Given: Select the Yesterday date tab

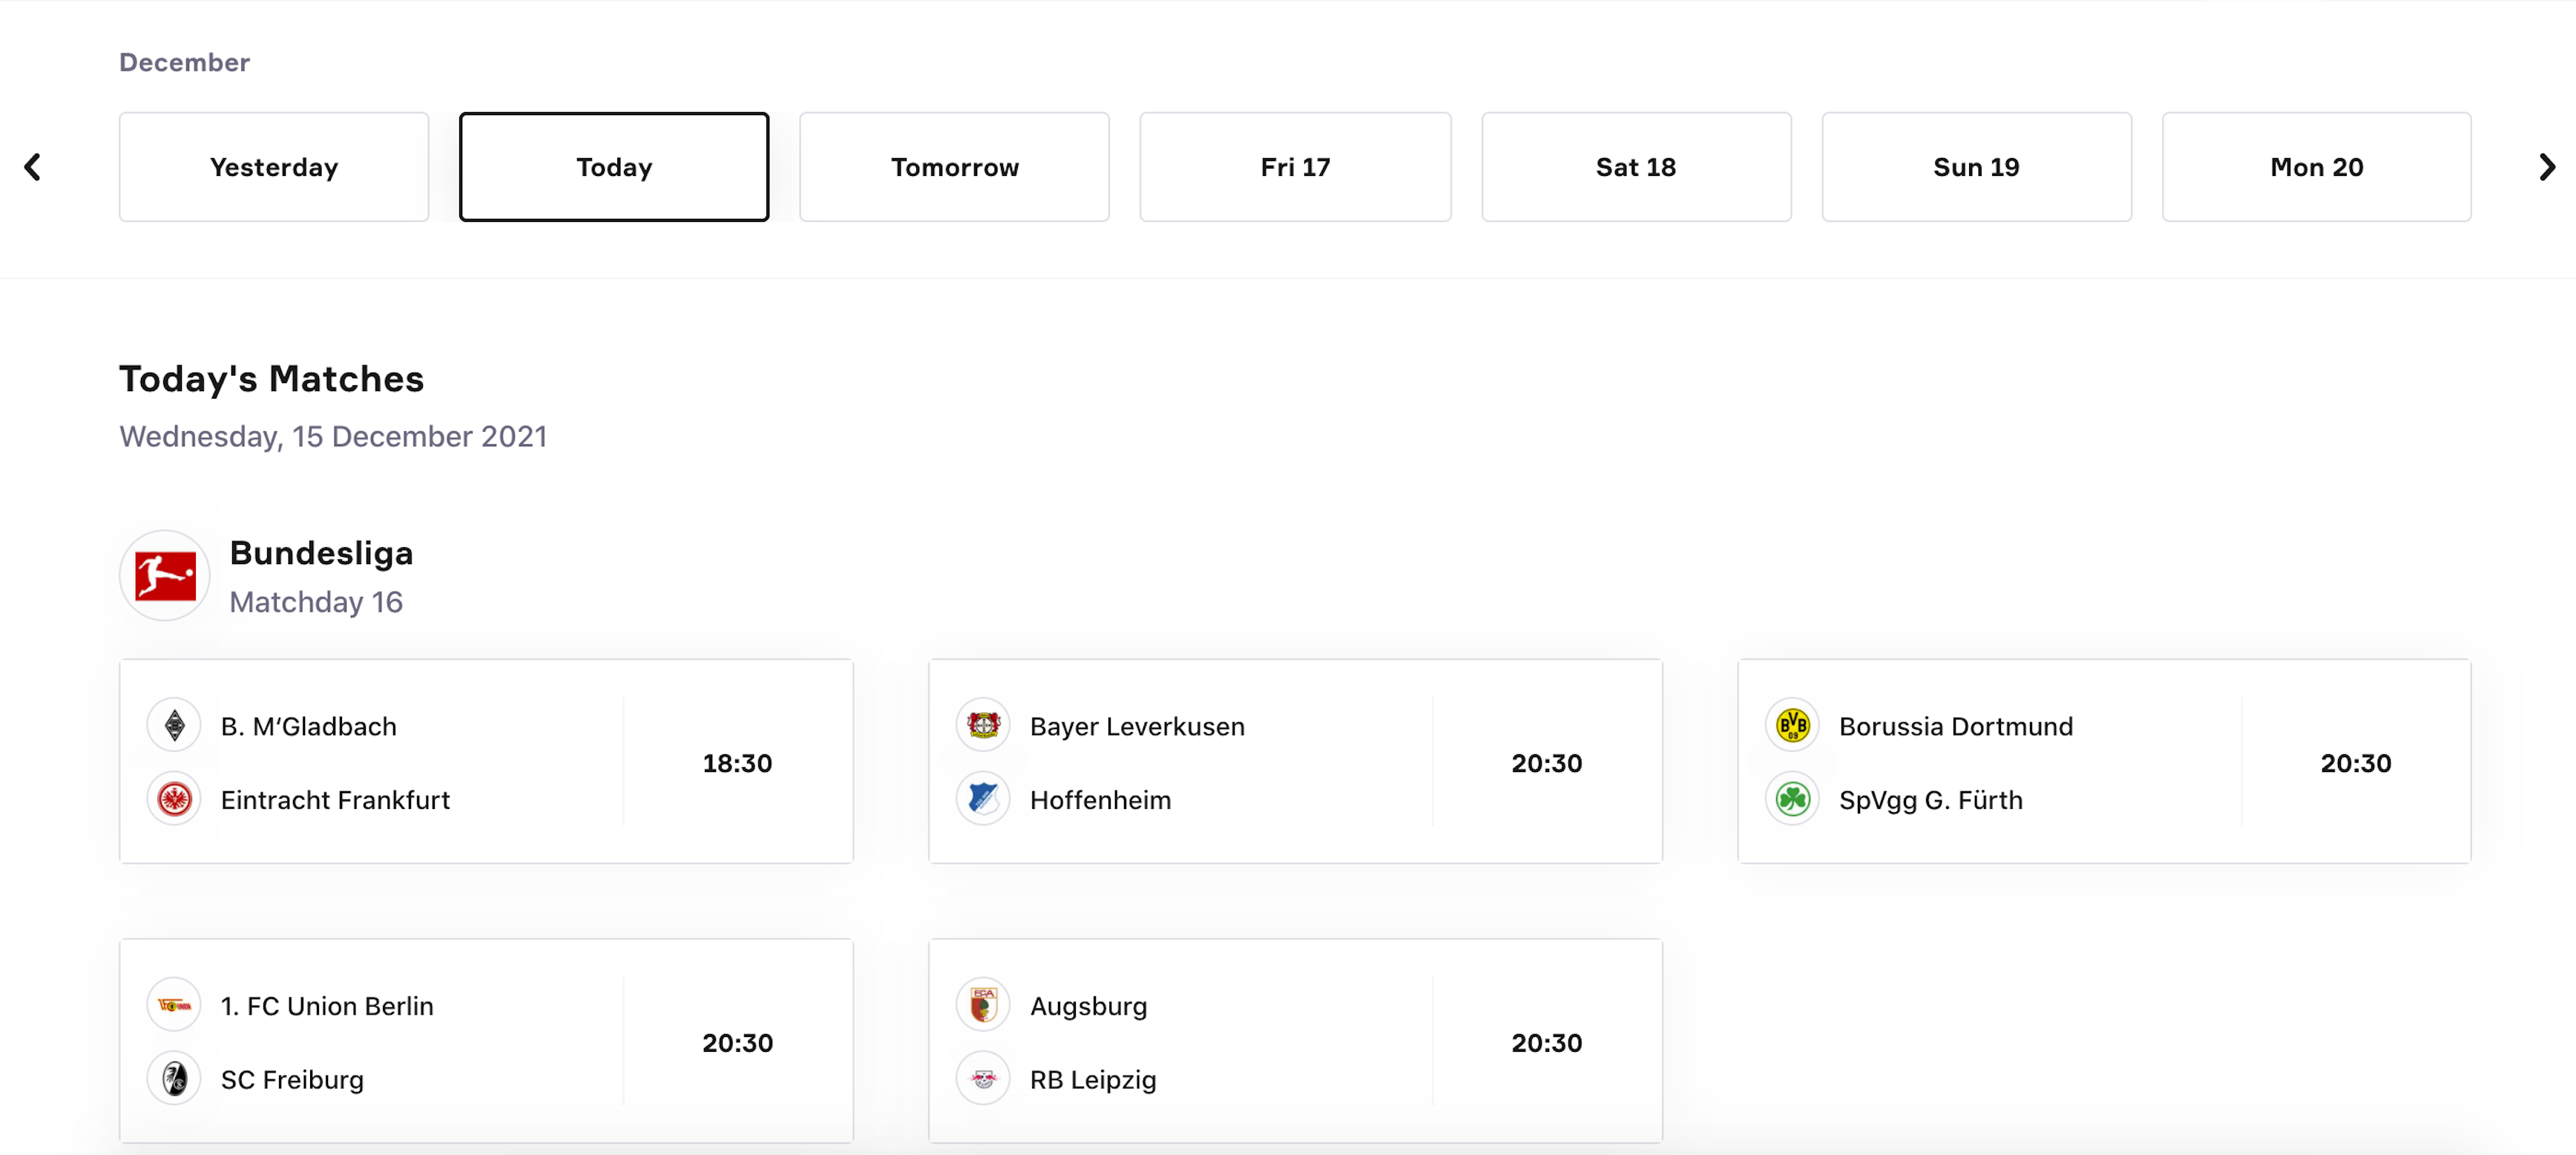Looking at the screenshot, I should point(274,167).
